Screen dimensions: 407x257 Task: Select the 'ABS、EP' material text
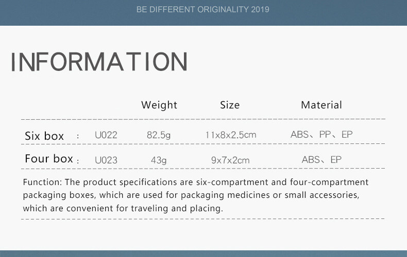(x=321, y=160)
